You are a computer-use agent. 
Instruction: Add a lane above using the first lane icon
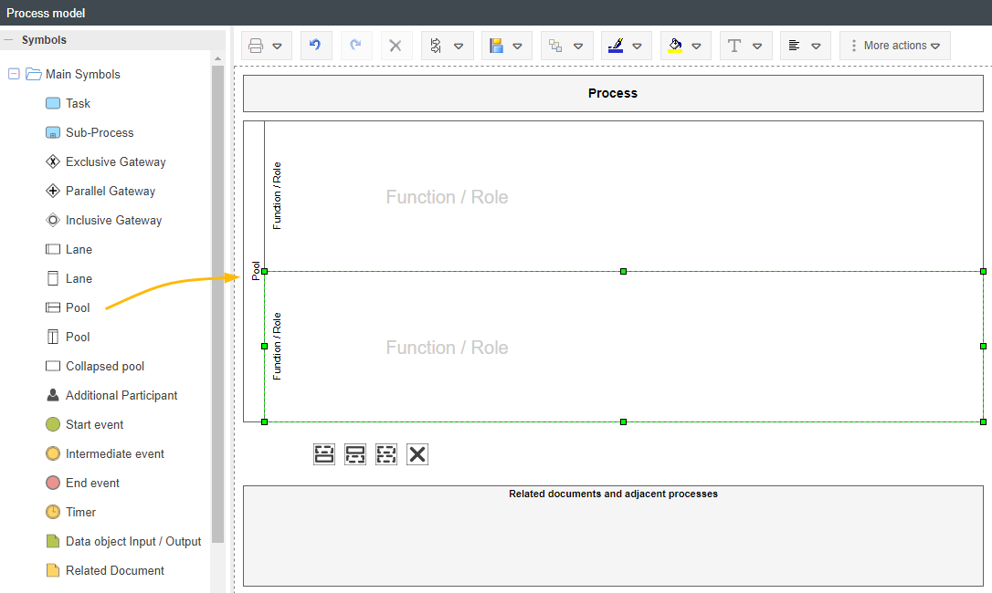click(324, 454)
